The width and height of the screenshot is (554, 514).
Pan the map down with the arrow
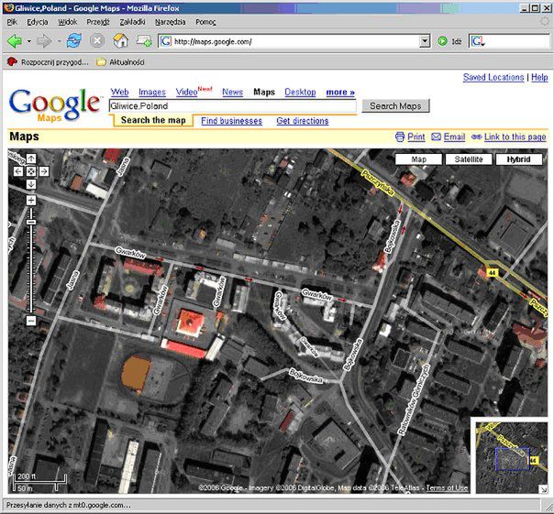(31, 184)
